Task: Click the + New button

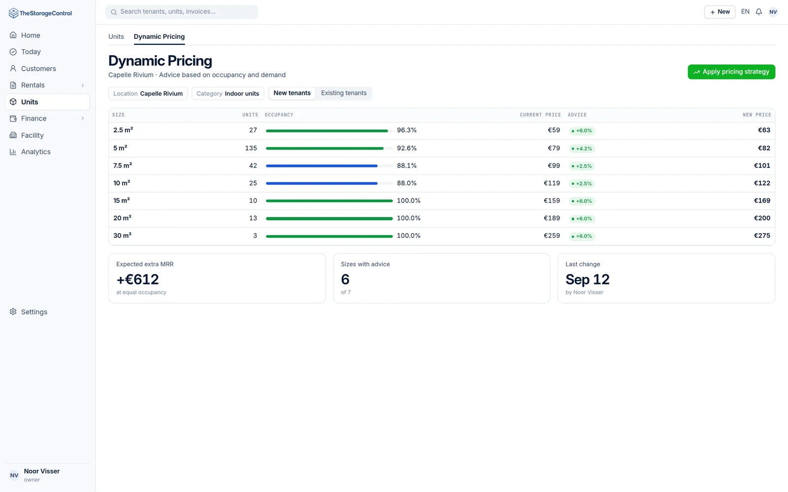Action: [720, 12]
